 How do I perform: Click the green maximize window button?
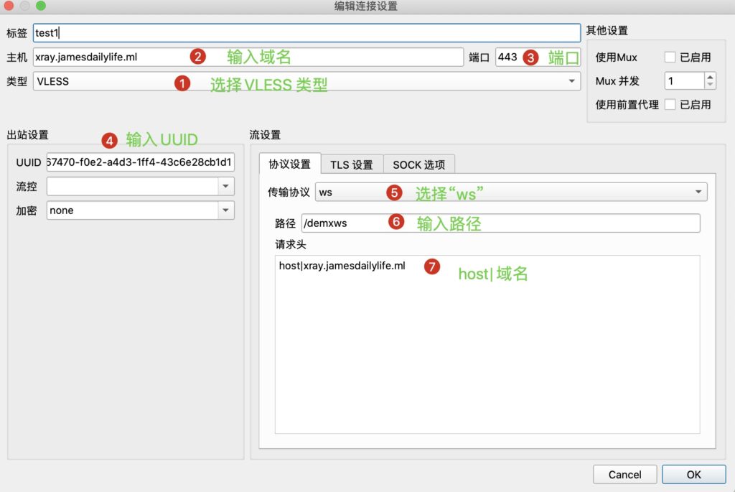(41, 6)
